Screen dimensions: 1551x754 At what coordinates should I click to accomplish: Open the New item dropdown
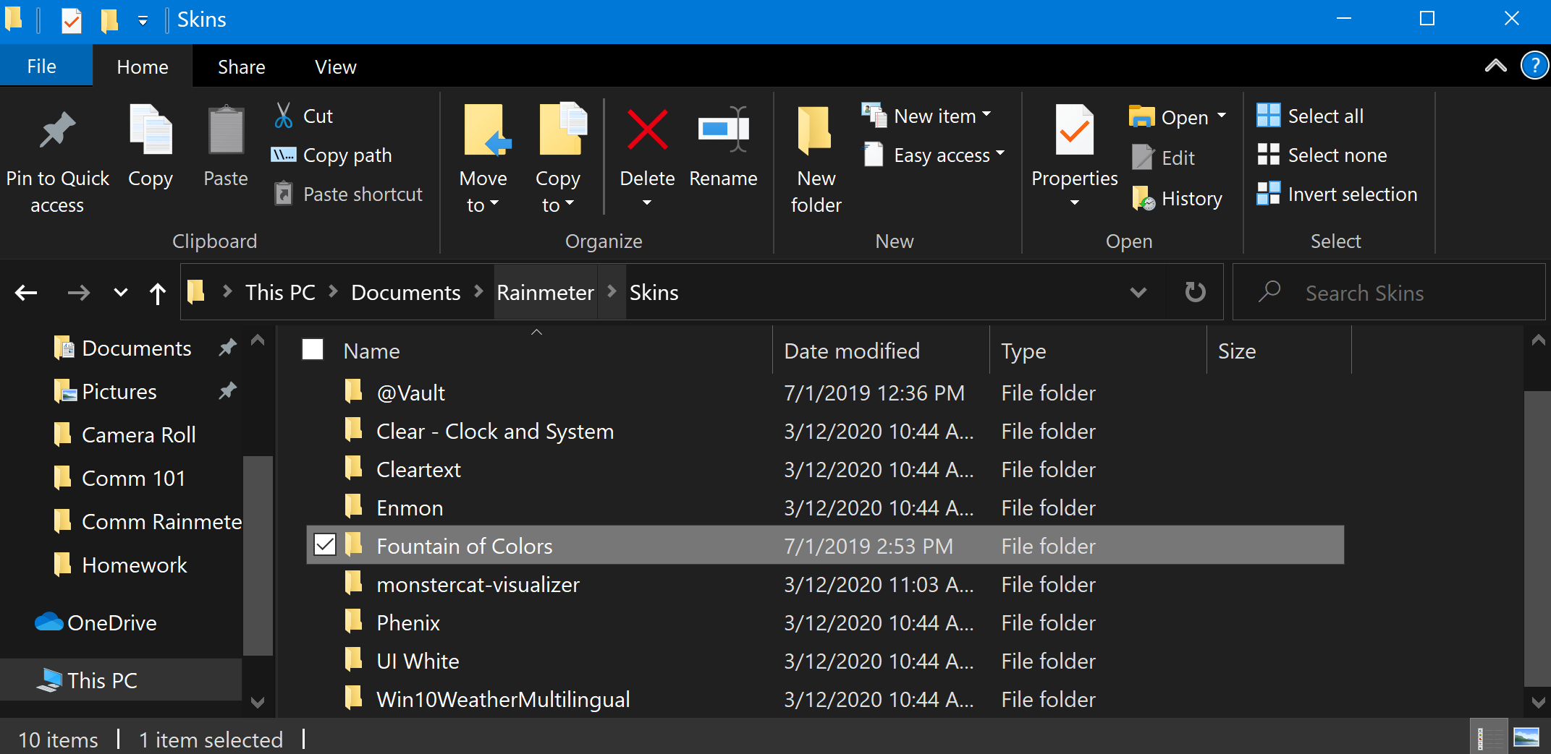929,116
